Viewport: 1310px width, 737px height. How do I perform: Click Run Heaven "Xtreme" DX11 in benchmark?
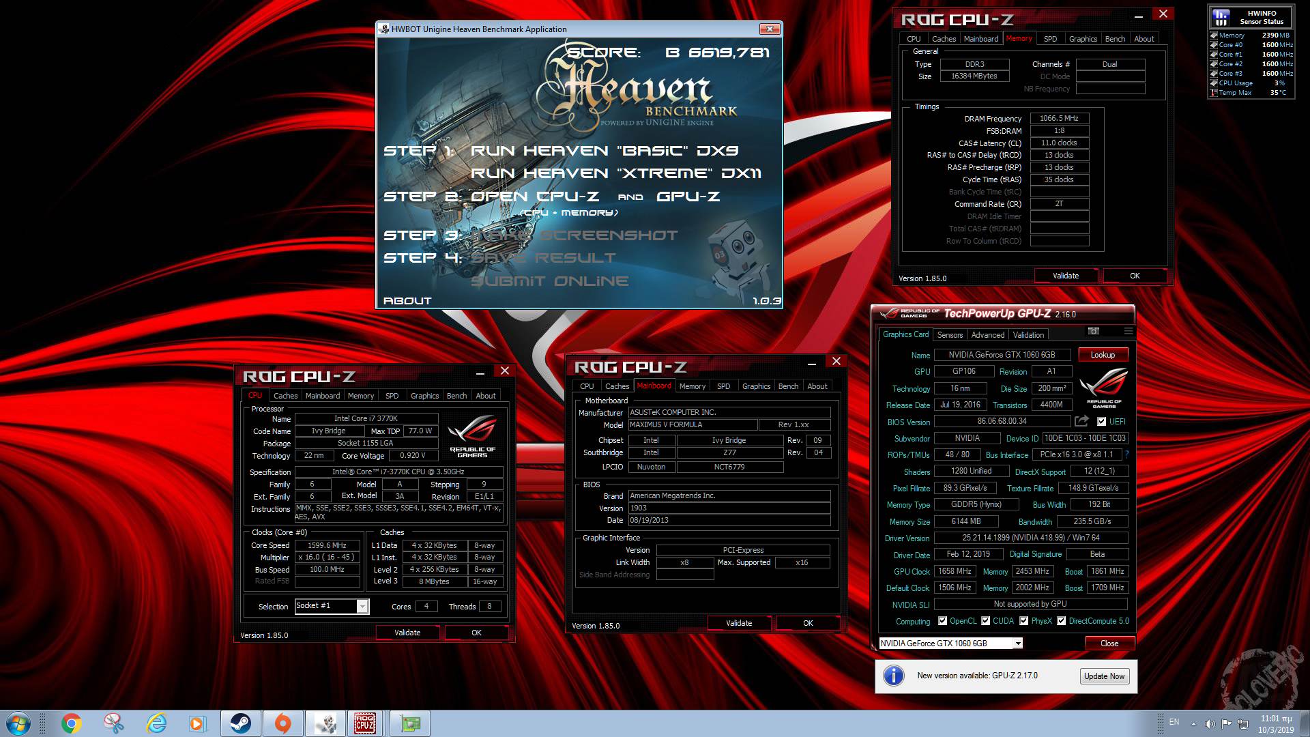[x=615, y=173]
